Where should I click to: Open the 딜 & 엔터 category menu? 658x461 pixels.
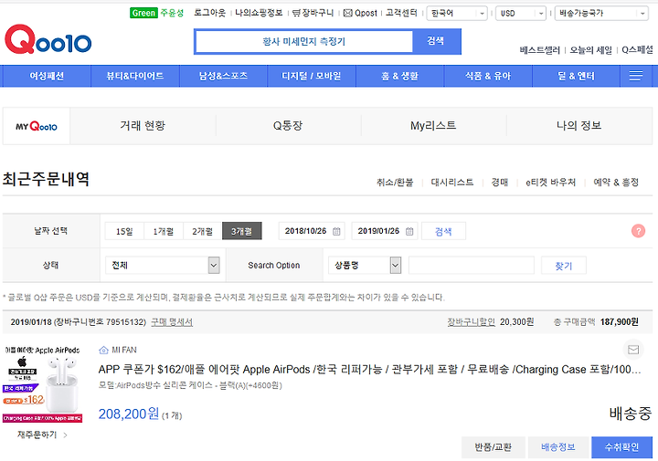click(x=576, y=76)
